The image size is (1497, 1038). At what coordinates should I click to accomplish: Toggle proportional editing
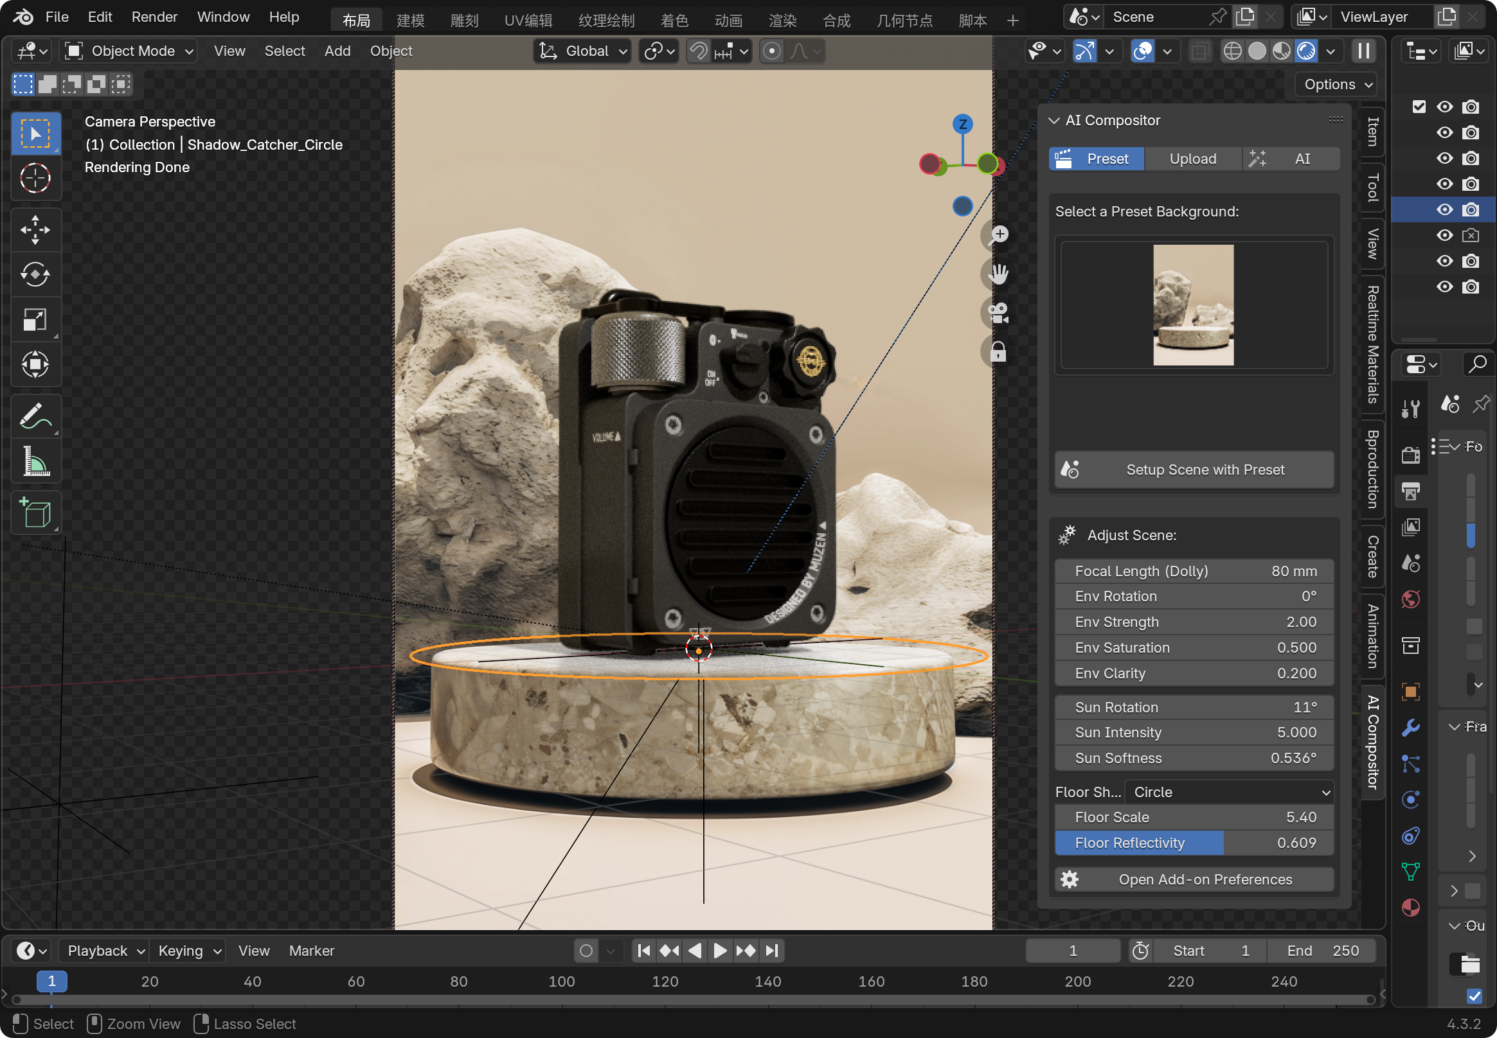pyautogui.click(x=771, y=51)
